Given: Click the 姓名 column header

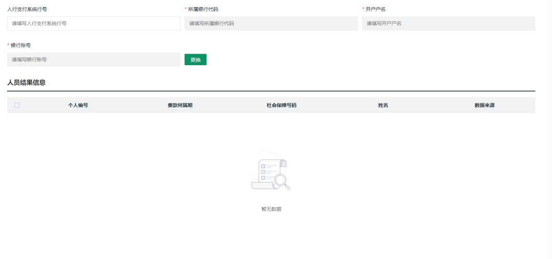Looking at the screenshot, I should (383, 105).
